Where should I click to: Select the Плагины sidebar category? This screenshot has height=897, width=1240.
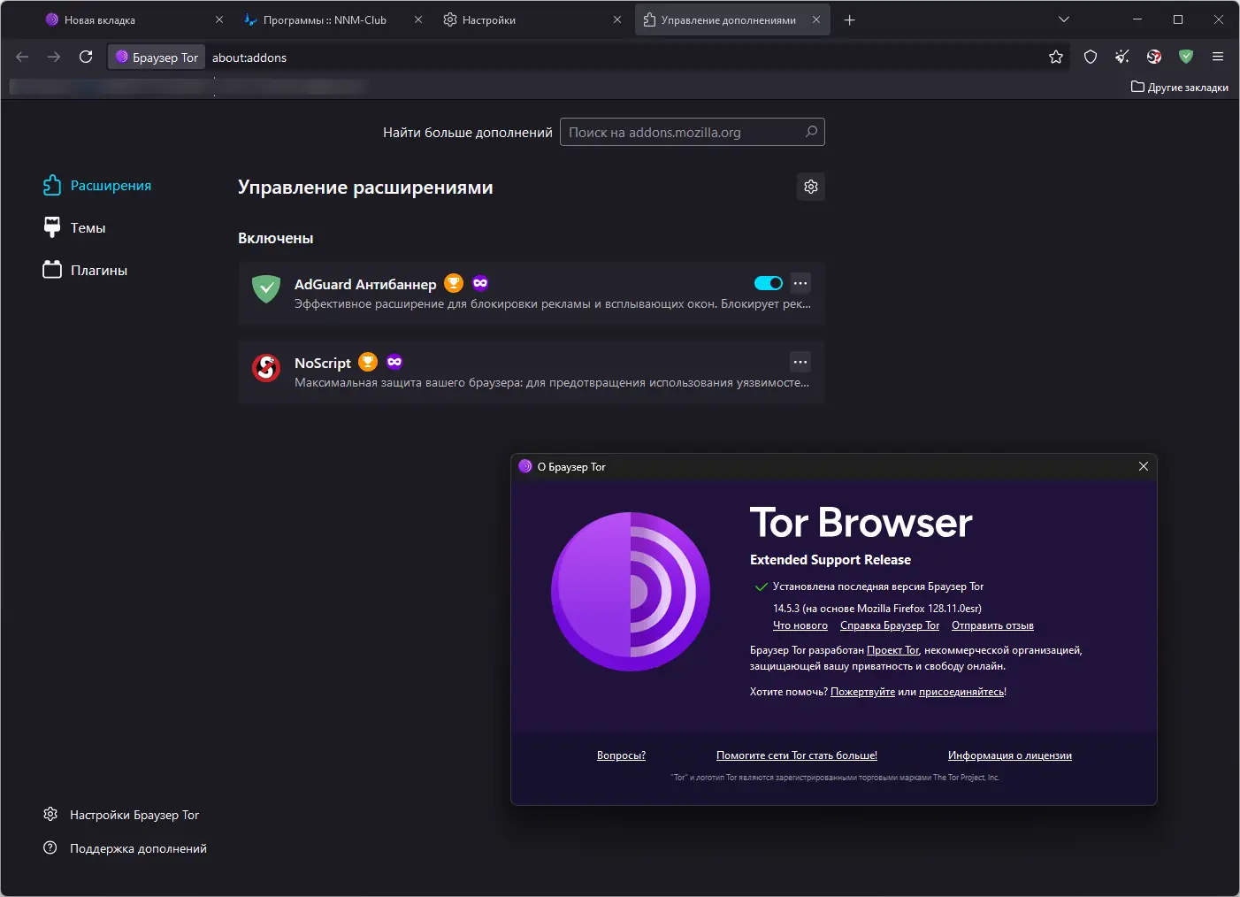click(85, 270)
